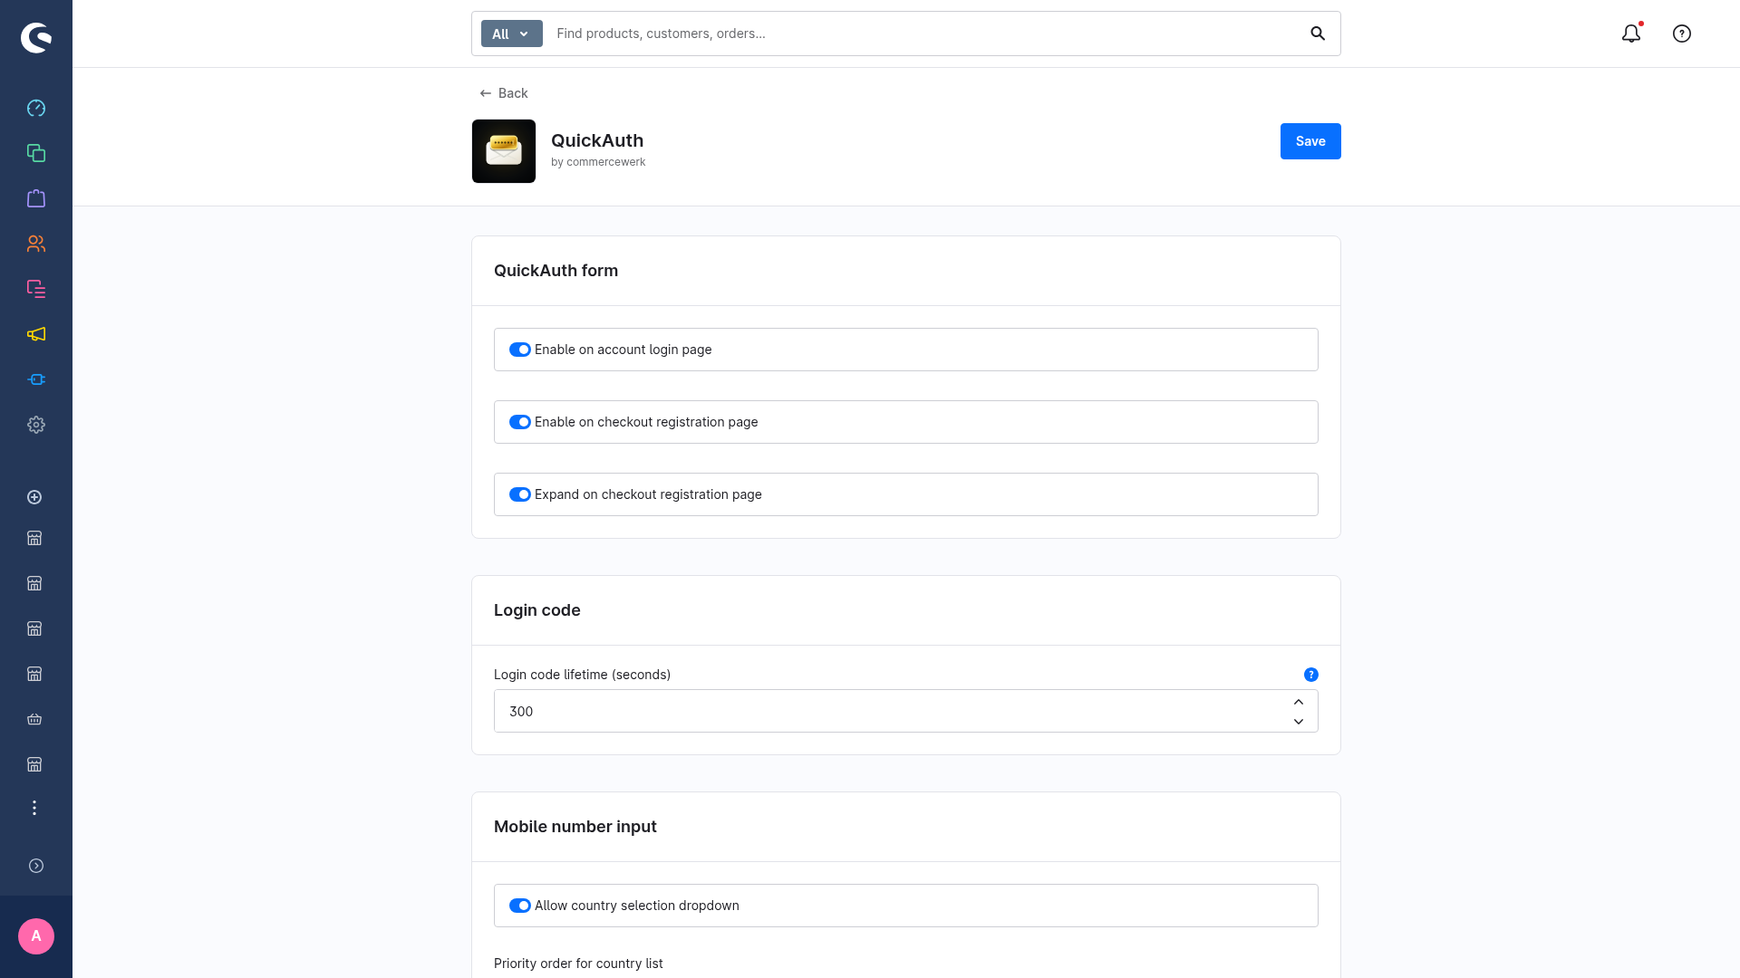Viewport: 1740px width, 978px height.
Task: Open the Content section in the sidebar
Action: coord(36,289)
